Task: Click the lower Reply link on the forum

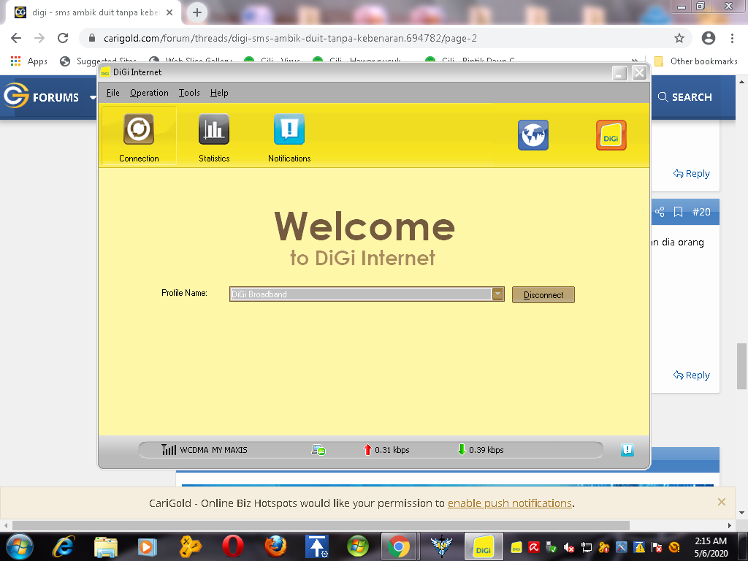Action: coord(692,375)
